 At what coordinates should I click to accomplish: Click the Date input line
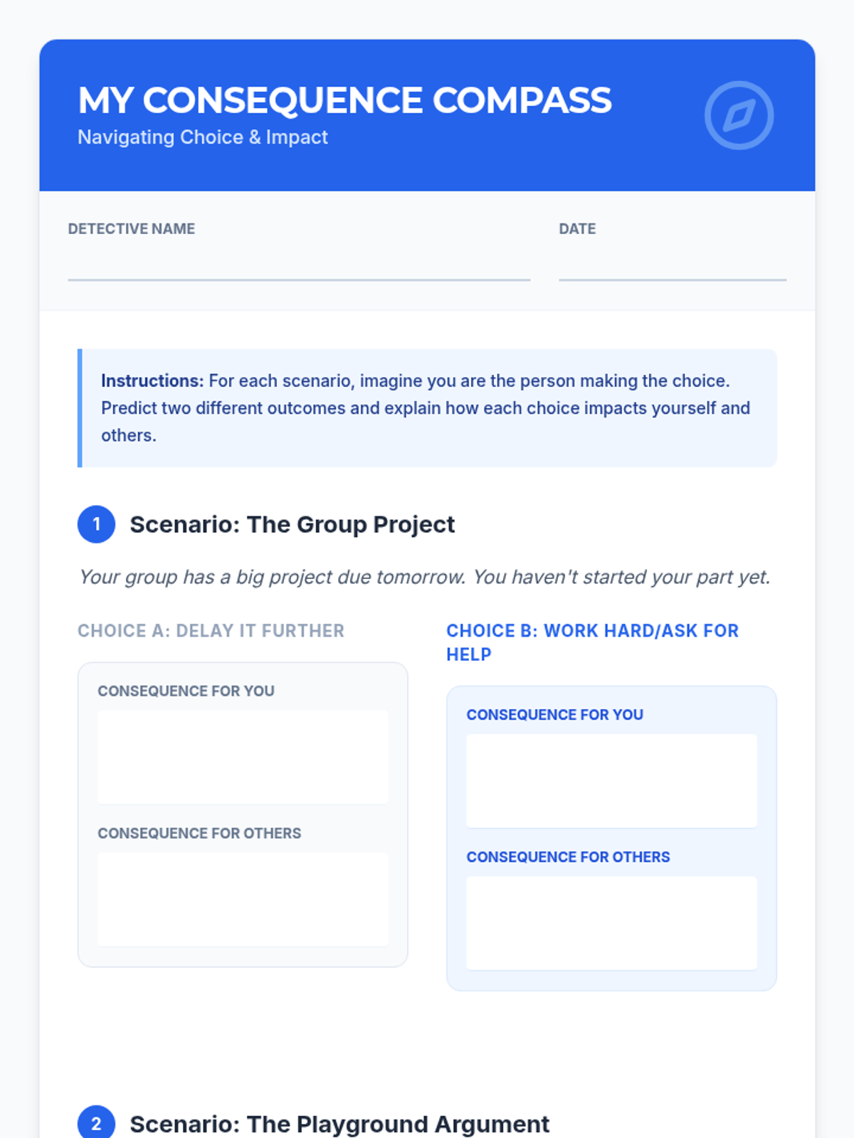pos(672,267)
